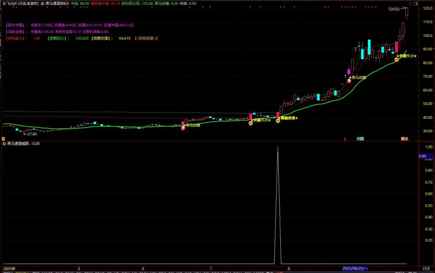Click the first 黑马启爆 signal marker in June
Screen dimensions: 435x273
point(183,128)
